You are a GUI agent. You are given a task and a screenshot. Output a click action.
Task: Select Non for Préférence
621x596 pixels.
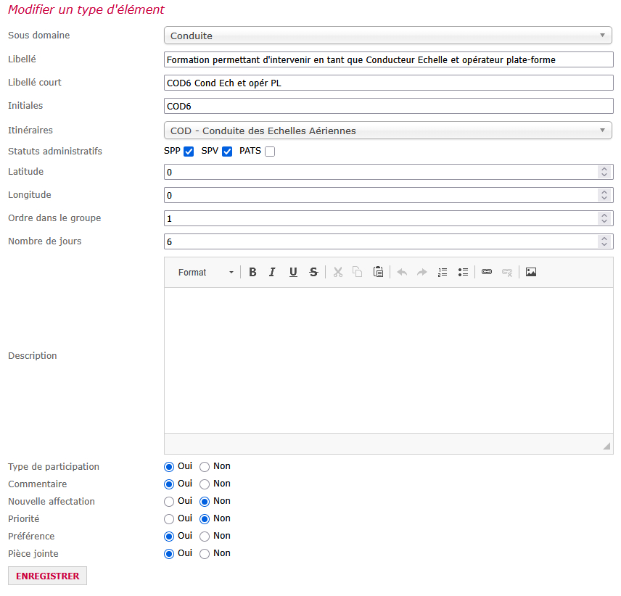205,537
